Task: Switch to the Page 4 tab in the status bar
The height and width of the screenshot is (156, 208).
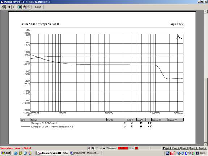Action: pos(194,148)
